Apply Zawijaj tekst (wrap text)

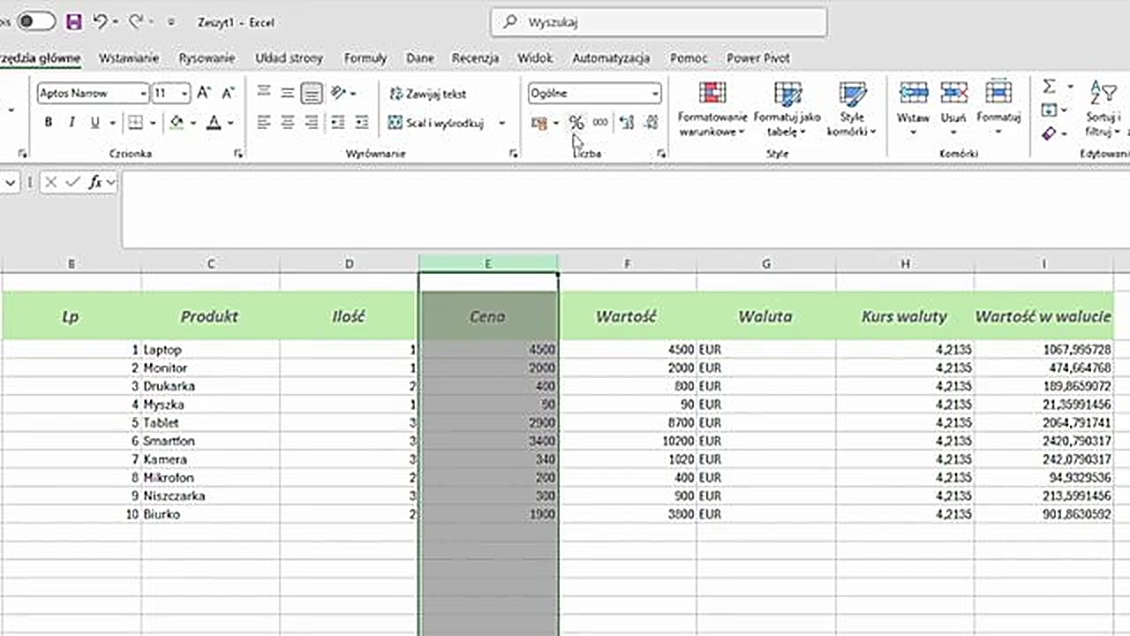click(426, 94)
